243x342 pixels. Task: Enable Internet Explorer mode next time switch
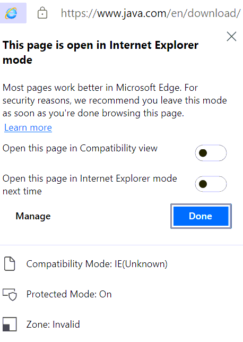[211, 184]
